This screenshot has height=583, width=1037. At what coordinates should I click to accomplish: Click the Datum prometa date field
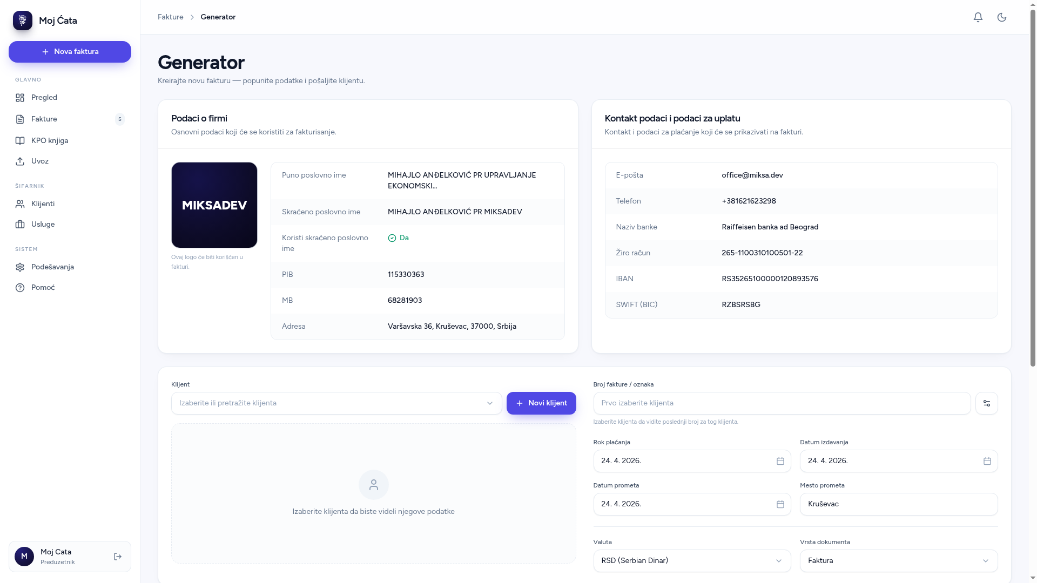[x=692, y=504]
